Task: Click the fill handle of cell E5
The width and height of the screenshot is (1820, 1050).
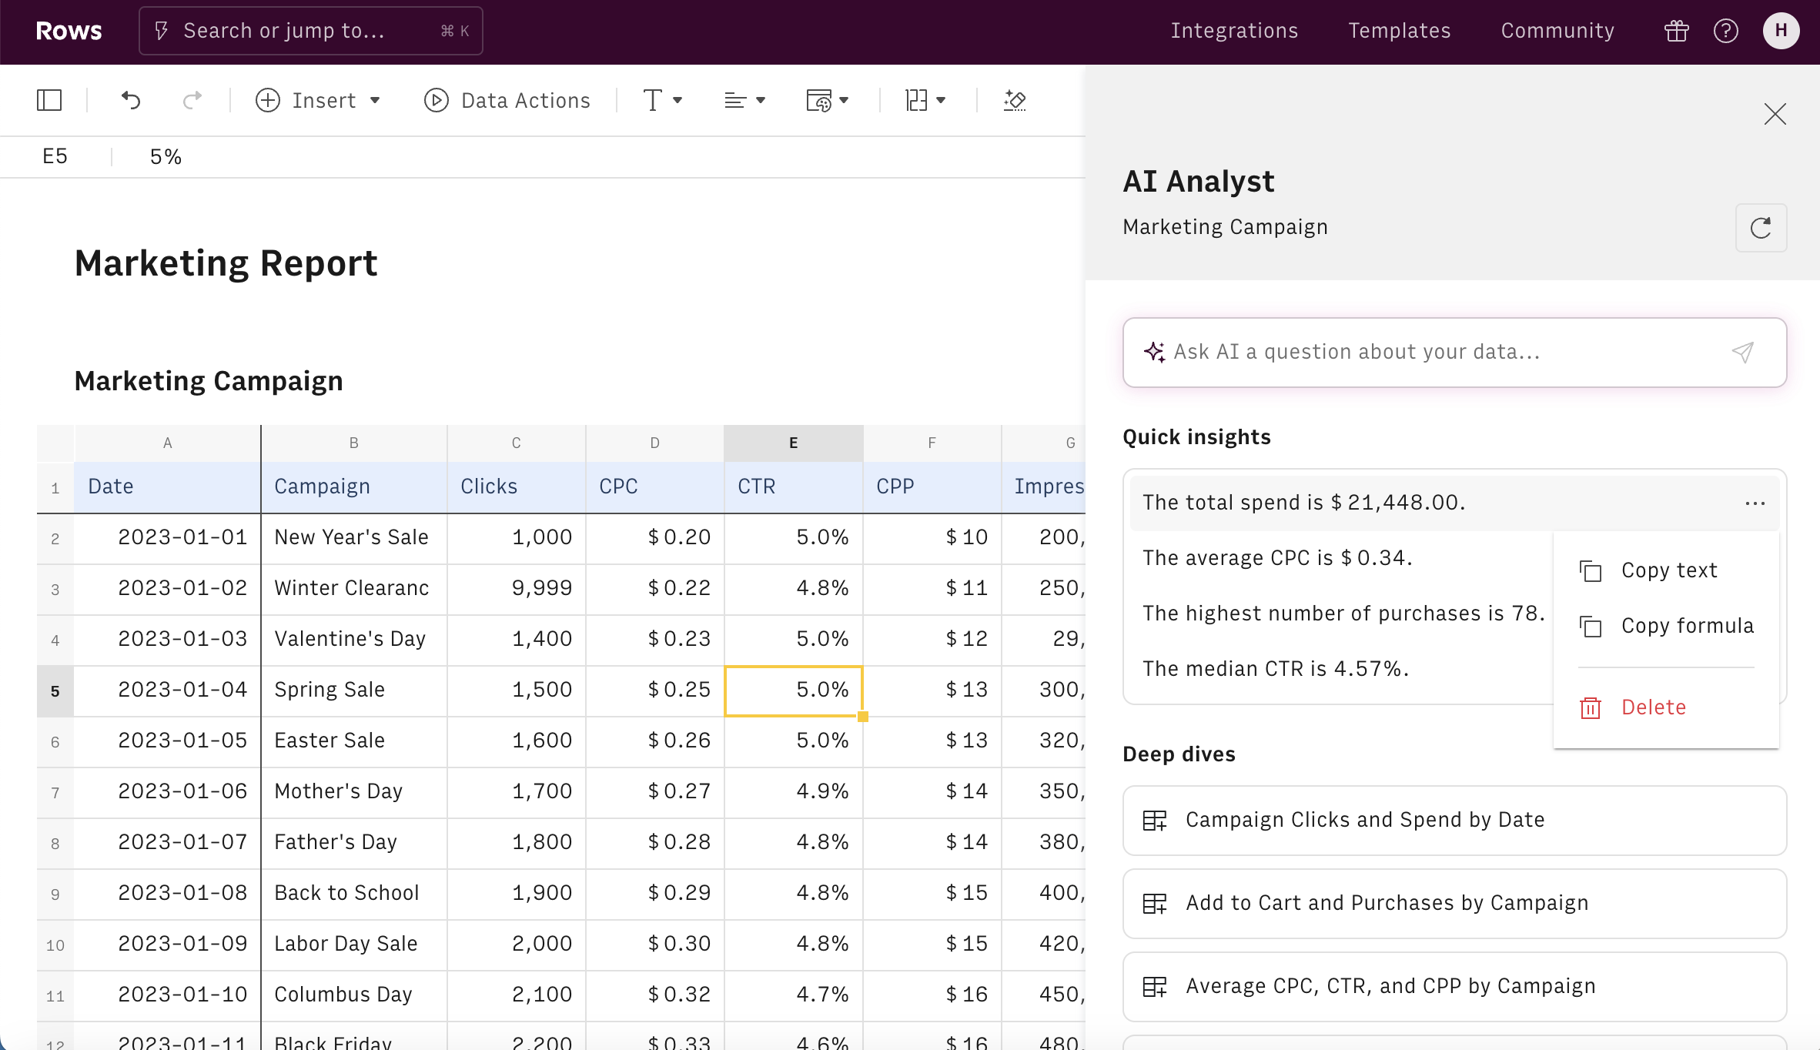Action: point(863,717)
